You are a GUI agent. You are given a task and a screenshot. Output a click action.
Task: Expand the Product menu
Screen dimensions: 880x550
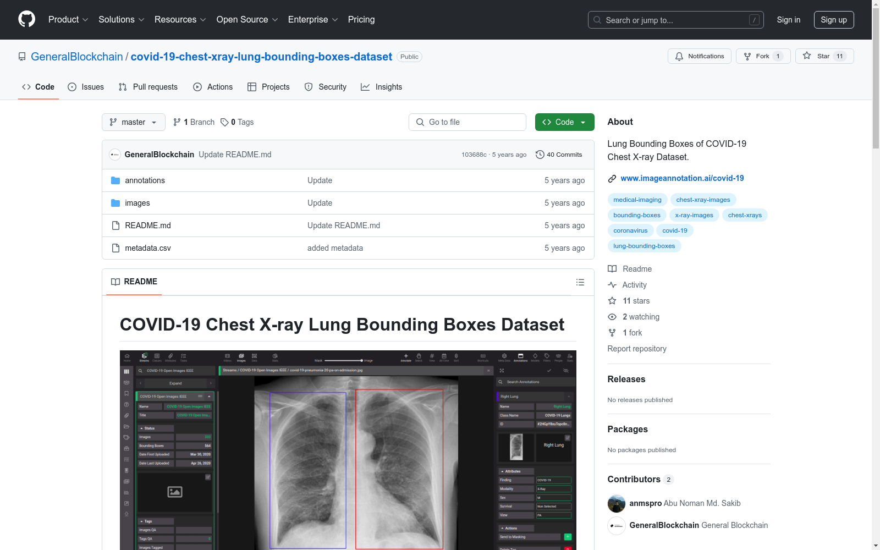tap(68, 20)
